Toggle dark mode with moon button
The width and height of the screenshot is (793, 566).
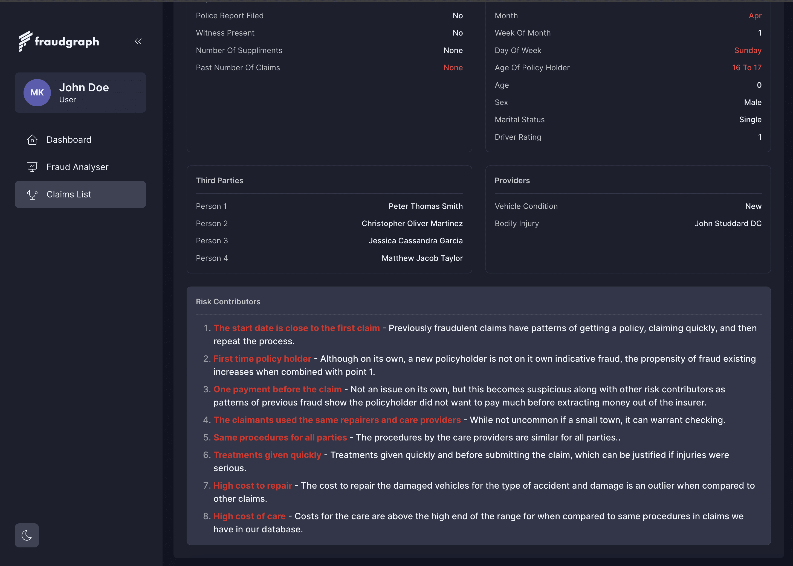coord(27,535)
